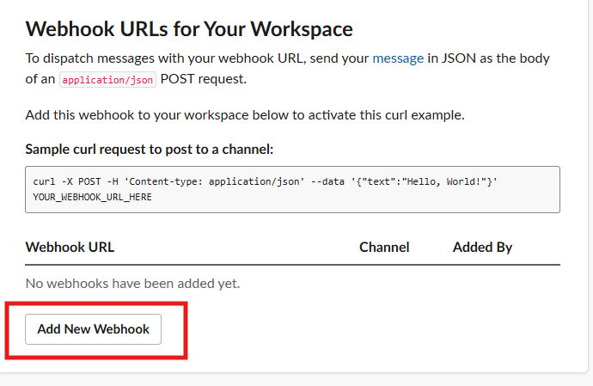Click the "Webhook URLs for Your Workspace" heading

tap(189, 28)
